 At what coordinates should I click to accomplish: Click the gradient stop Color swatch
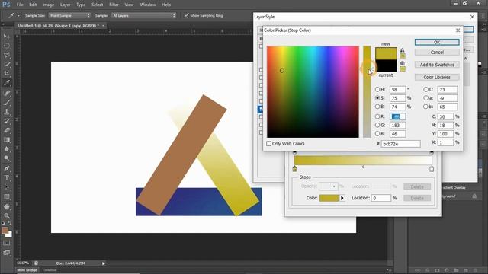click(x=329, y=198)
